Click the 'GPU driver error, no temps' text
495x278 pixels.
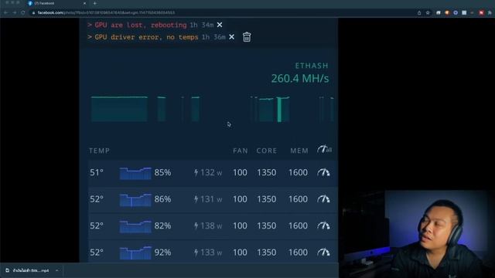tap(146, 37)
